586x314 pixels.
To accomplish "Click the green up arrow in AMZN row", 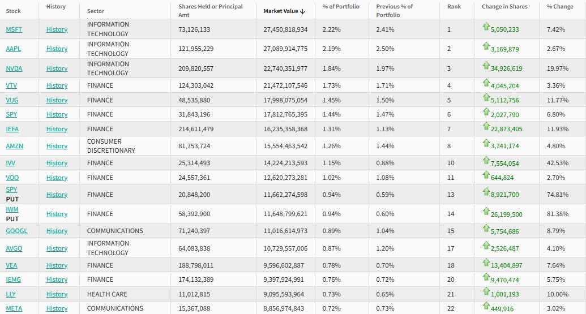I will (x=486, y=143).
